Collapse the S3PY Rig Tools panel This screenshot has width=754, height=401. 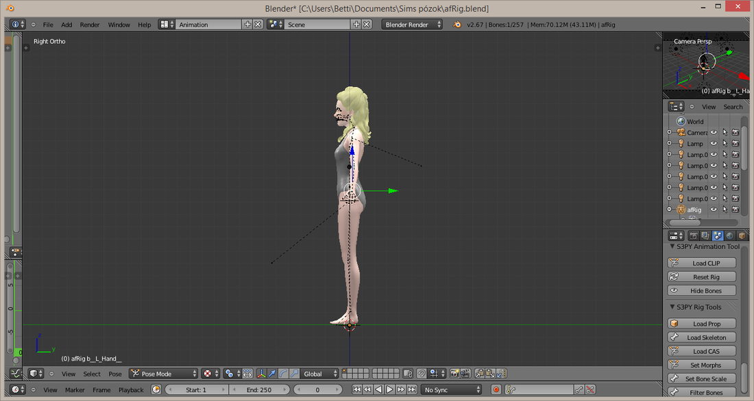pyautogui.click(x=672, y=307)
